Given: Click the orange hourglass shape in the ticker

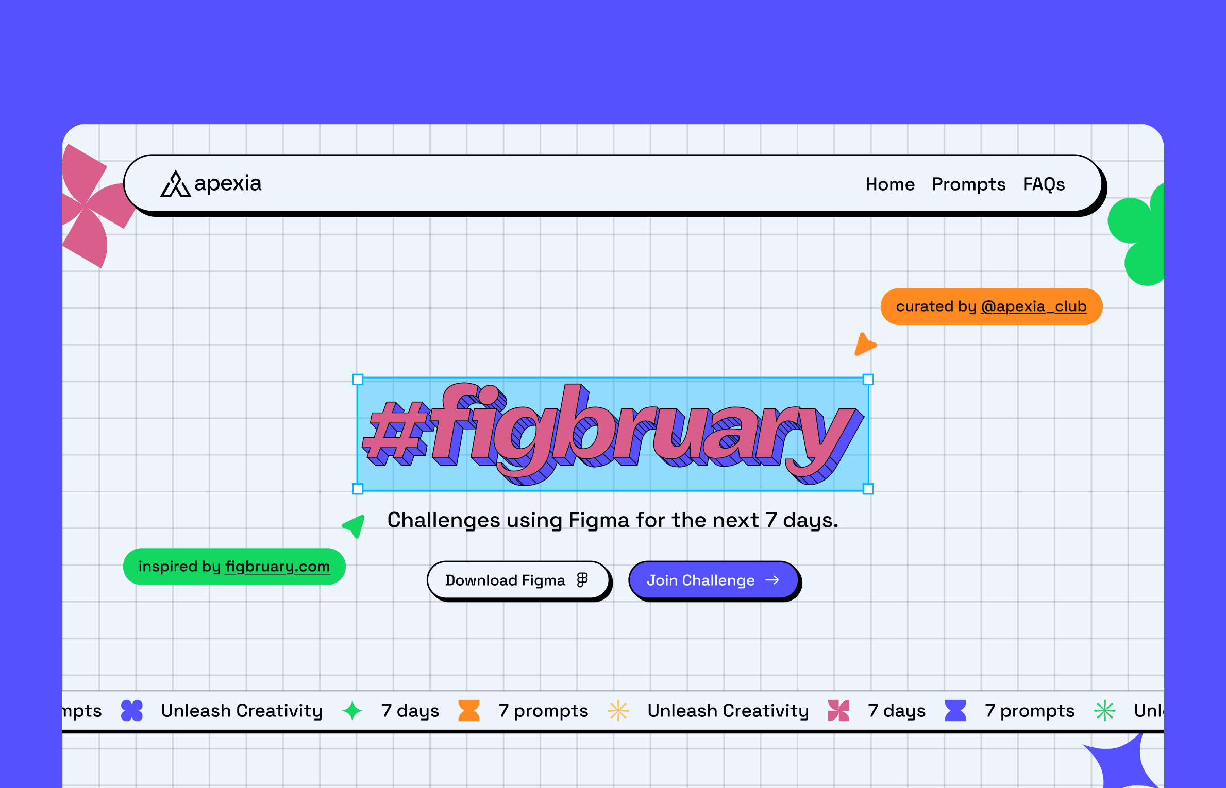Looking at the screenshot, I should tap(469, 711).
